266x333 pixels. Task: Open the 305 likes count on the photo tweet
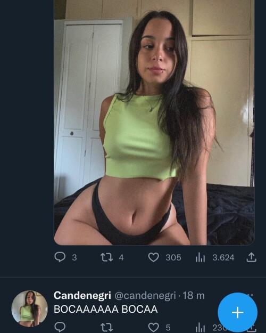173,257
